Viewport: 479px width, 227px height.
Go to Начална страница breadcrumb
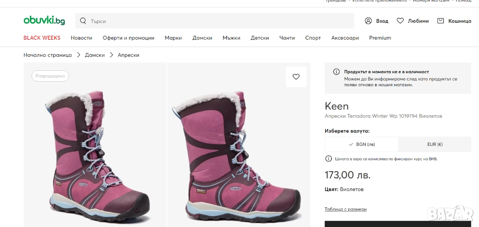point(48,55)
